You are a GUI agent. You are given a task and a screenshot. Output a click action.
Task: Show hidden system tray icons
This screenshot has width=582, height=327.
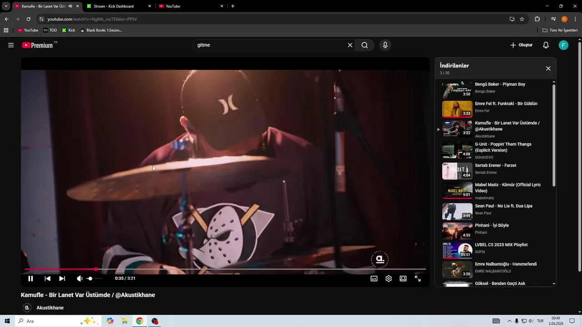click(509, 321)
